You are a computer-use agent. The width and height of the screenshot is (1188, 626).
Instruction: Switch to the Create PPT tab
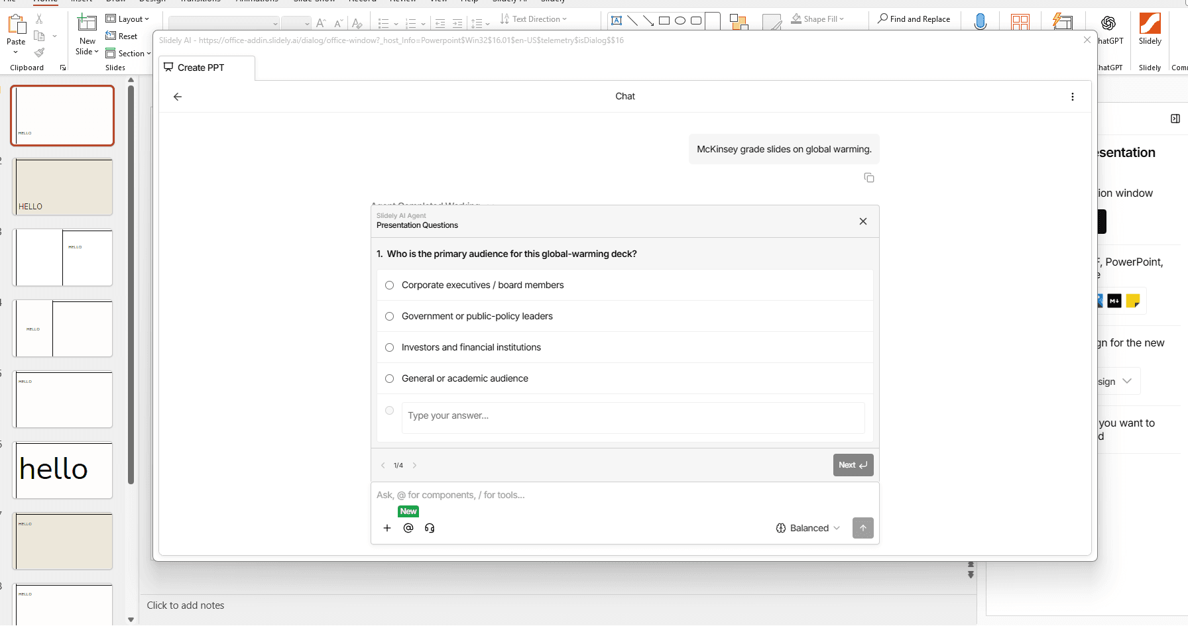tap(207, 68)
